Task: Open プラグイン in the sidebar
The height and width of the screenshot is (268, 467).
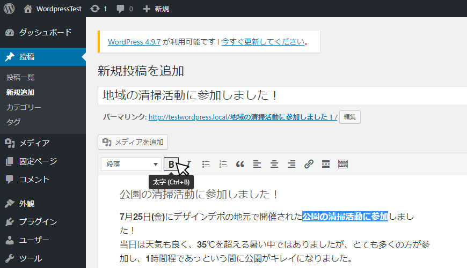Action: 43,221
